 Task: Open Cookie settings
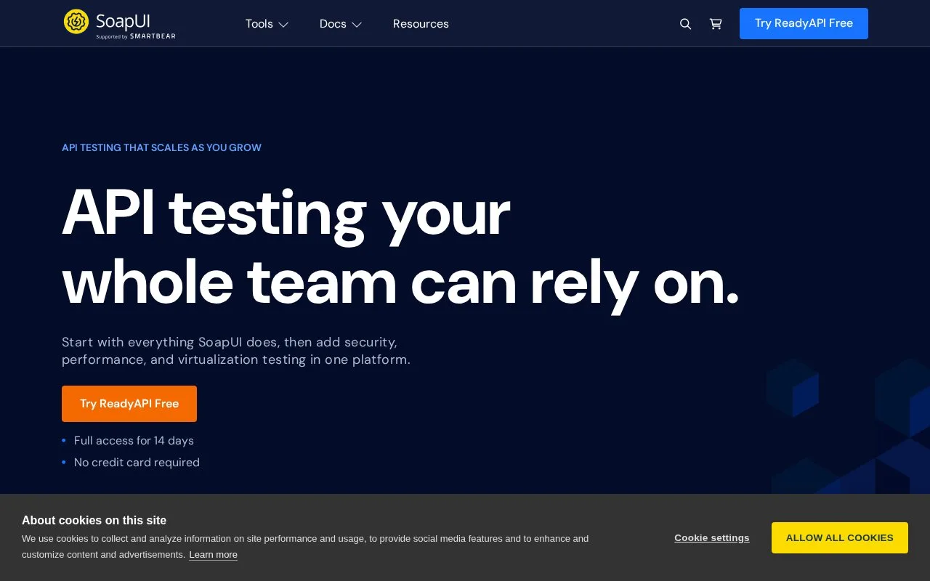(x=712, y=537)
